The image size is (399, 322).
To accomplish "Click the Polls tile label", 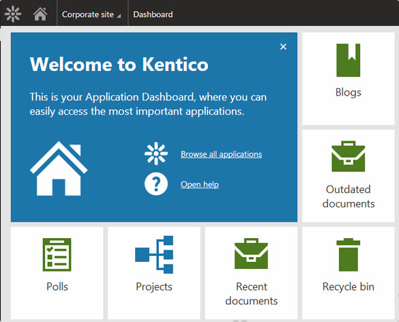I will pyautogui.click(x=57, y=287).
